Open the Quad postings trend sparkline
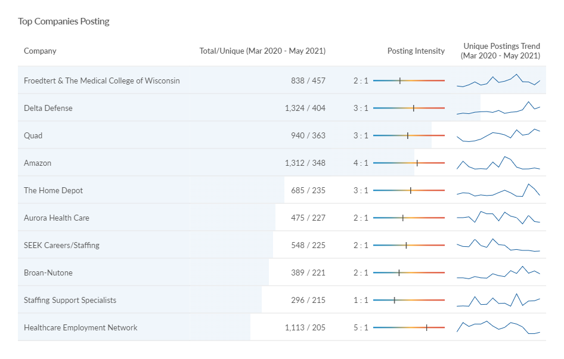 click(x=498, y=135)
